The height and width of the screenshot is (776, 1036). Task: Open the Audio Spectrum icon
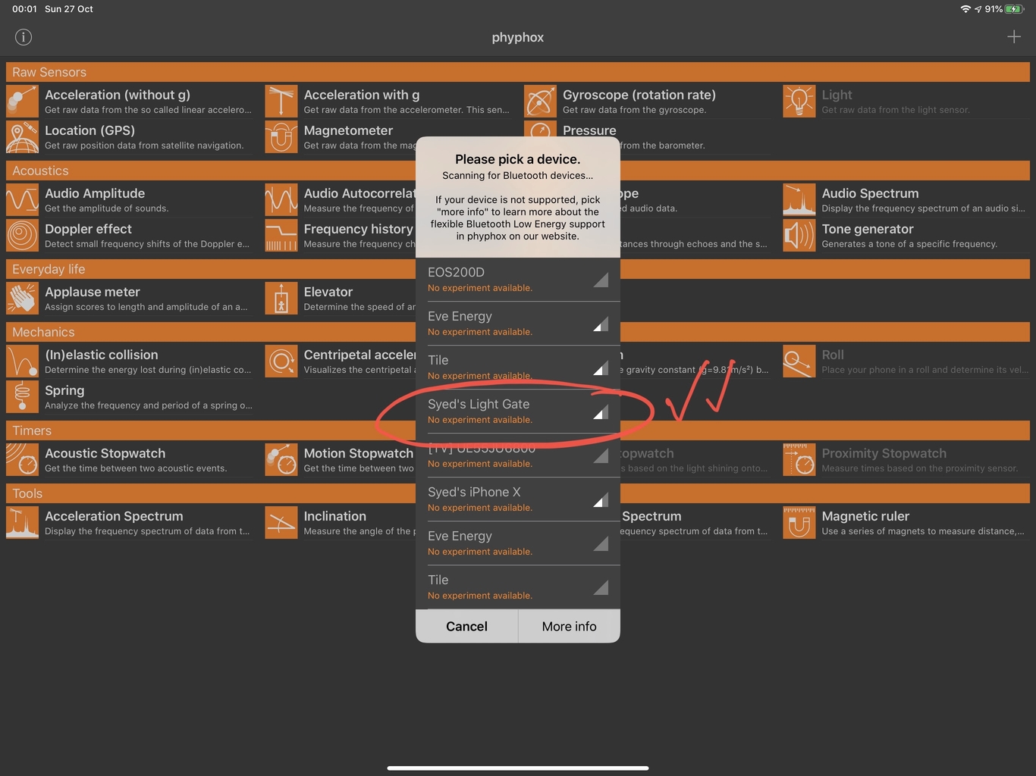click(x=799, y=200)
